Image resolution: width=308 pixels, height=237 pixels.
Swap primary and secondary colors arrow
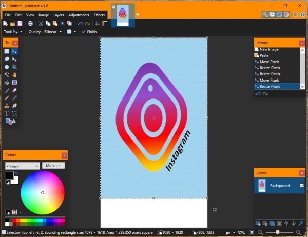point(16,173)
